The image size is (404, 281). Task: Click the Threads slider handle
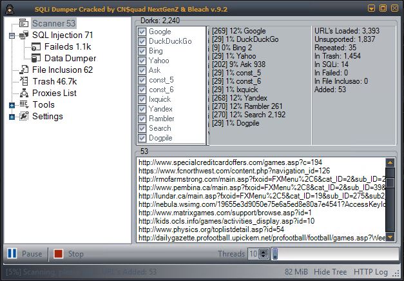click(x=275, y=254)
